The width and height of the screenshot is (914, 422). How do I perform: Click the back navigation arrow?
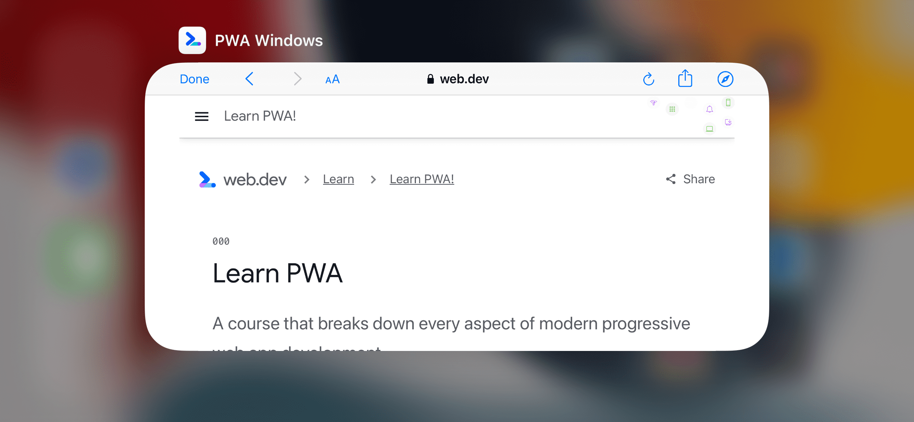(x=249, y=79)
